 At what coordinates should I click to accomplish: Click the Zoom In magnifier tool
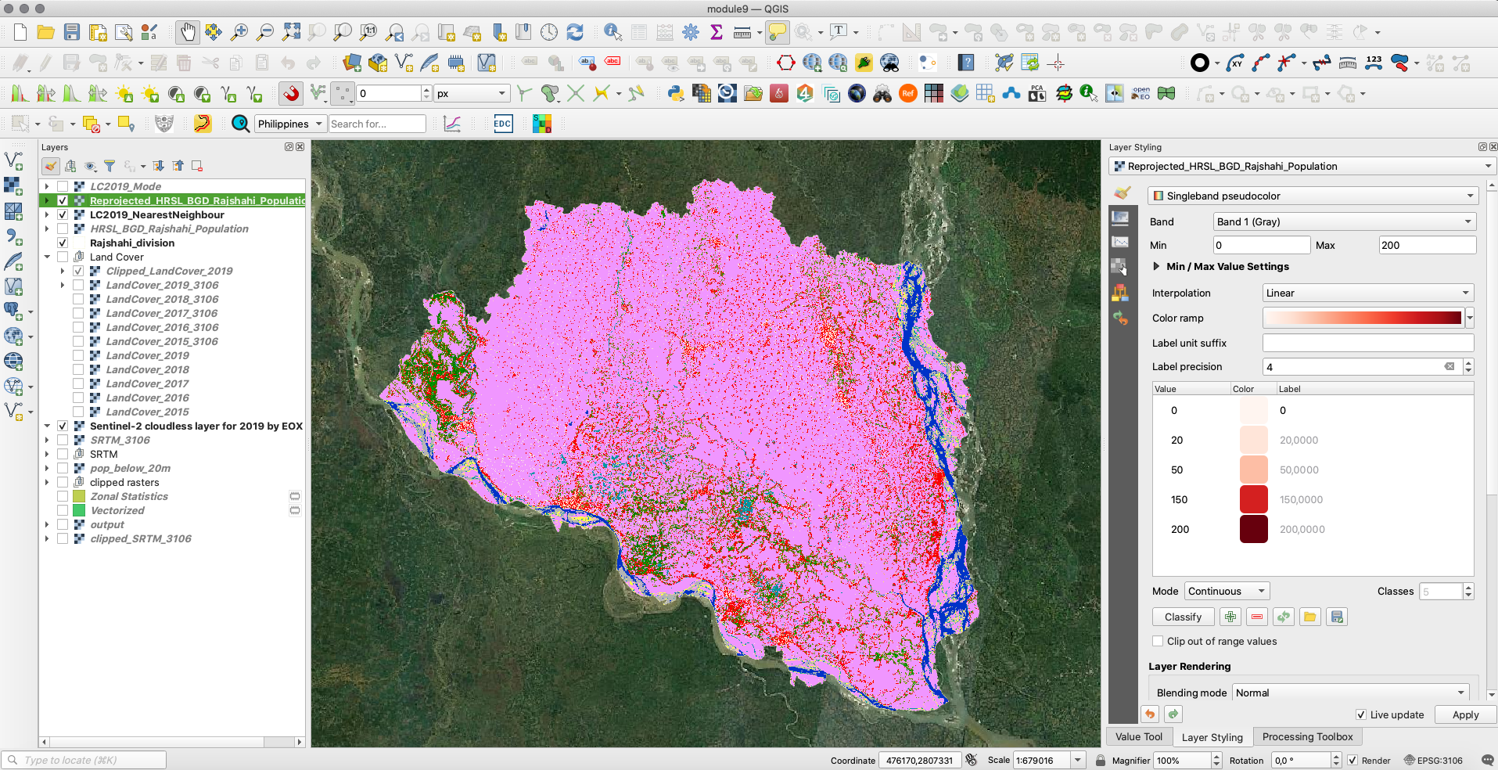[239, 32]
